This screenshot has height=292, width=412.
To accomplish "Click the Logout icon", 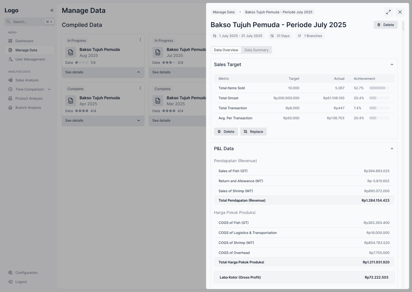I will tap(10, 282).
